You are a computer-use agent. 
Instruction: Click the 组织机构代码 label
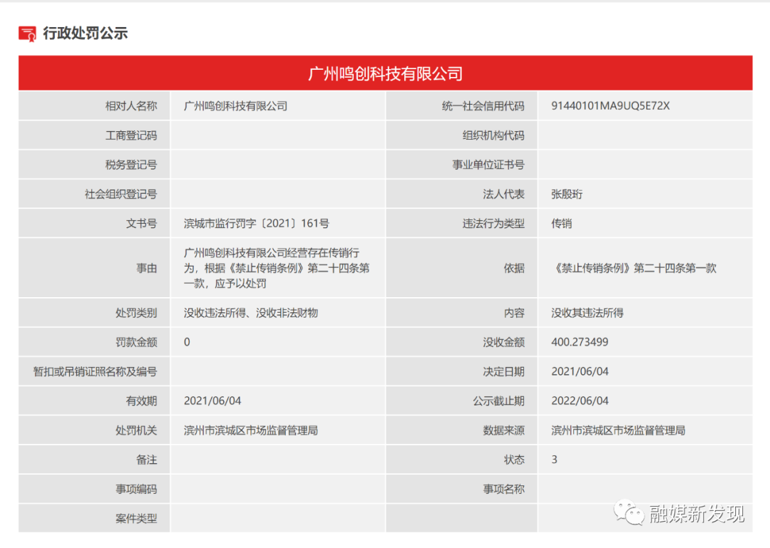pyautogui.click(x=493, y=135)
